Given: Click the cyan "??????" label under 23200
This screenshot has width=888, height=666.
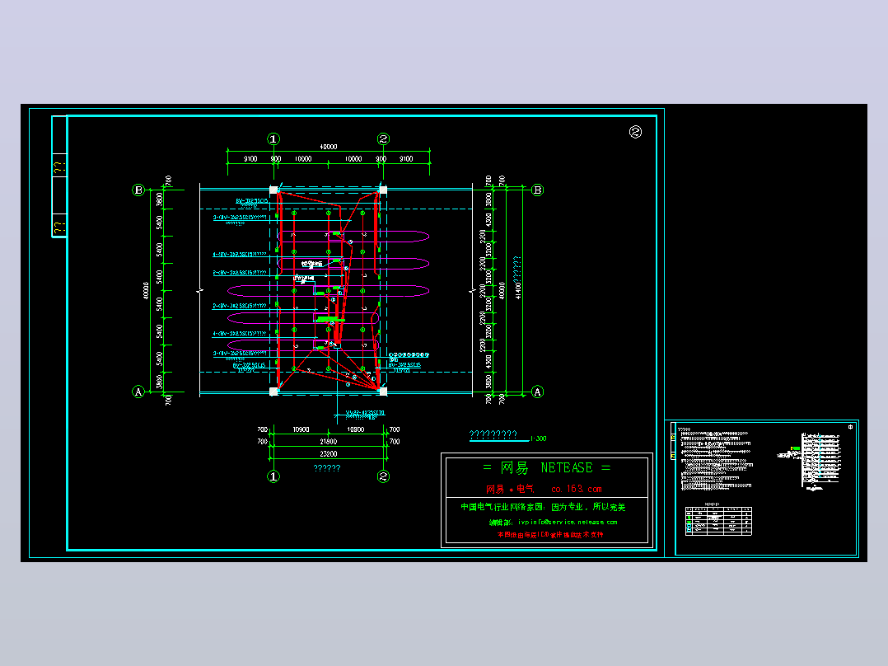Looking at the screenshot, I should pos(327,468).
